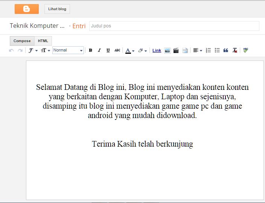Open the font family dropdown
The image size is (265, 203).
click(x=33, y=50)
